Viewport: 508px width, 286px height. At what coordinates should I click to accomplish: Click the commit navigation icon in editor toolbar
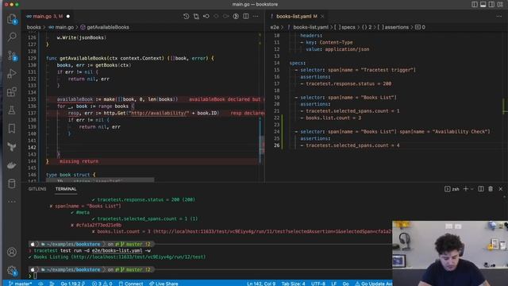coord(206,16)
